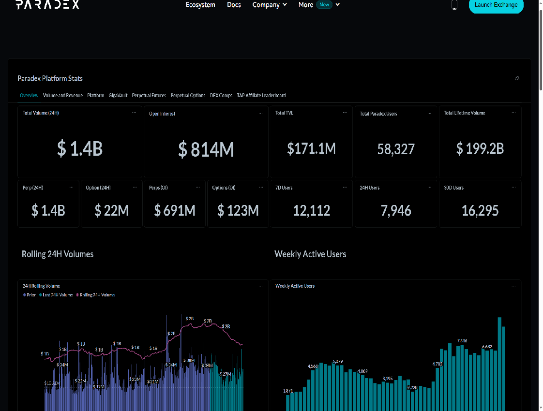Viewport: 543px width, 411px height.
Task: Switch to the GigaVault tab
Action: coord(118,95)
